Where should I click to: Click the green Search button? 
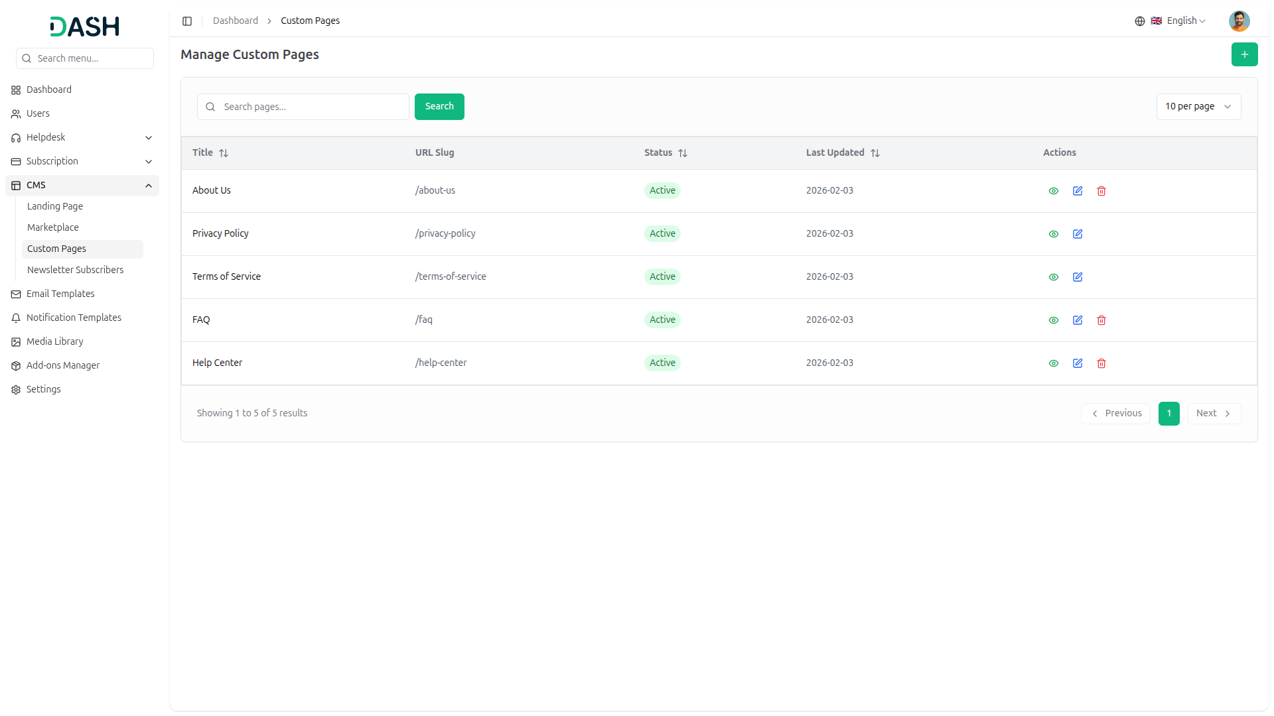[439, 107]
